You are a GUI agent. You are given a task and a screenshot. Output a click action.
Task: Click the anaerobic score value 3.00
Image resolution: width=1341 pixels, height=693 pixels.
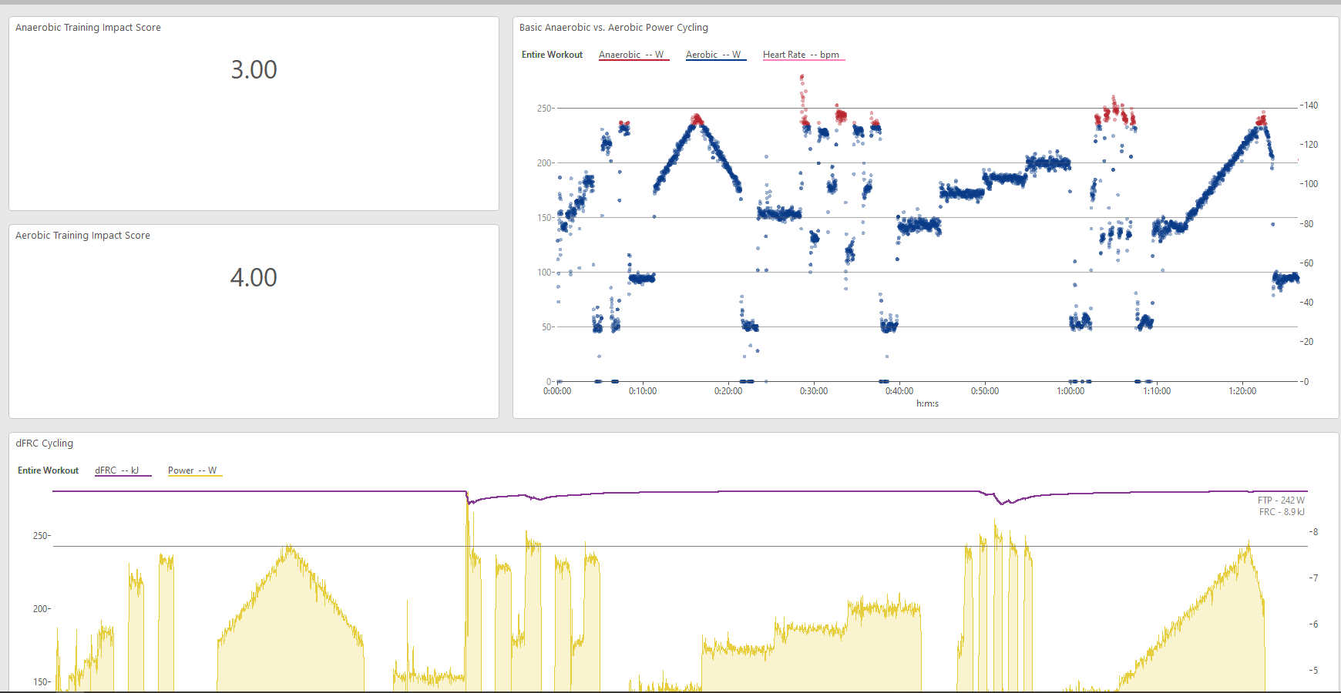254,69
